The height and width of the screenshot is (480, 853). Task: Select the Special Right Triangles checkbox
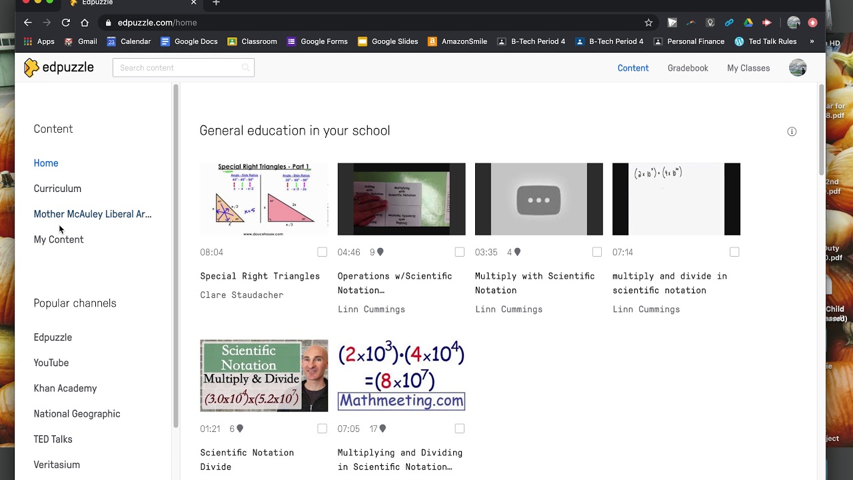pos(322,252)
